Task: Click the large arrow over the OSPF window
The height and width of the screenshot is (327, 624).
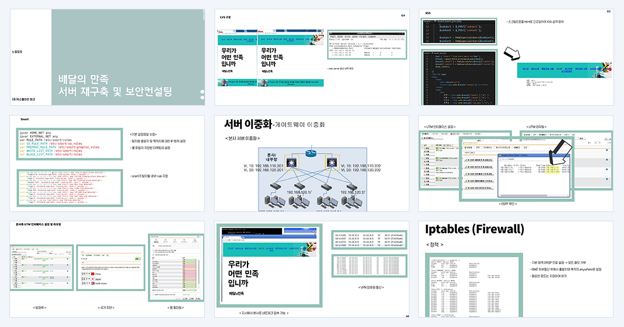Action: 561,151
